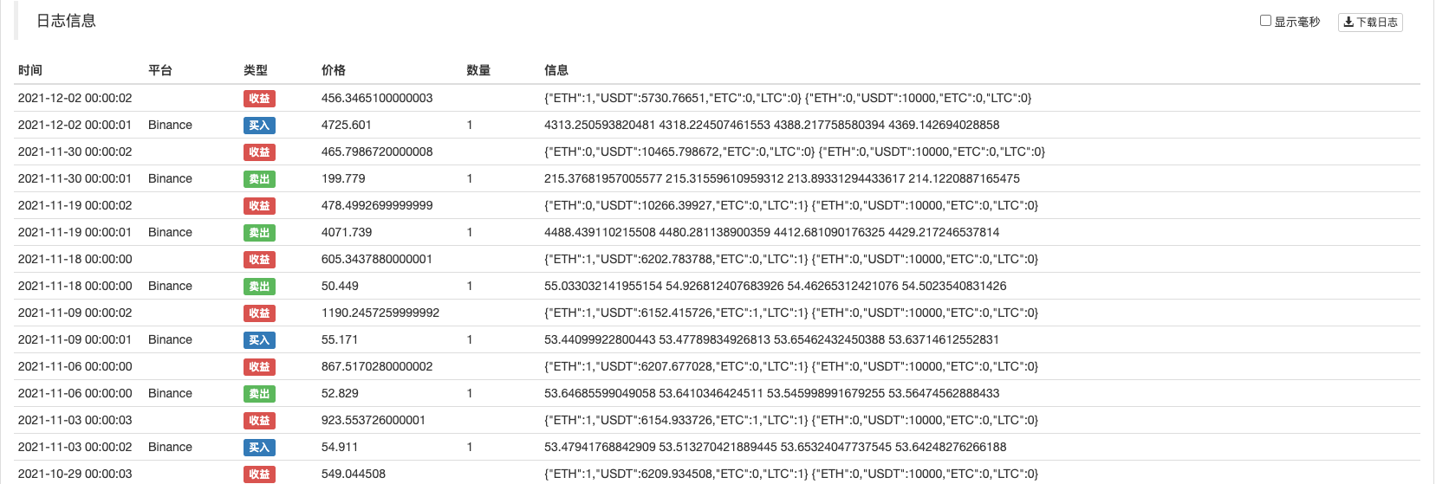This screenshot has height=484, width=1436.
Task: Click the 价格 column header
Action: pyautogui.click(x=334, y=70)
